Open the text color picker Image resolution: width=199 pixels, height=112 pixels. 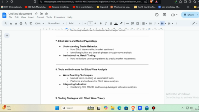116,24
